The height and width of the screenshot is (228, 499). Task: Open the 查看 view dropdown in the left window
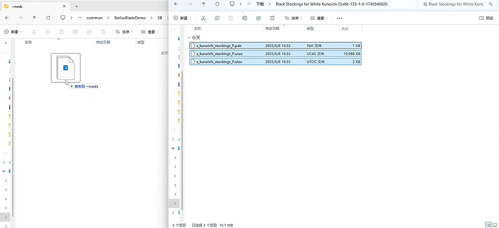tap(151, 31)
